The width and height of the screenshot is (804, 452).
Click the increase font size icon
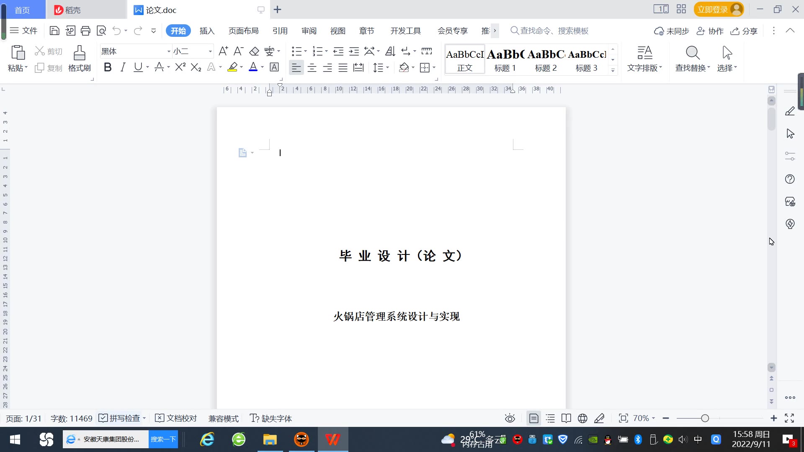(x=223, y=51)
